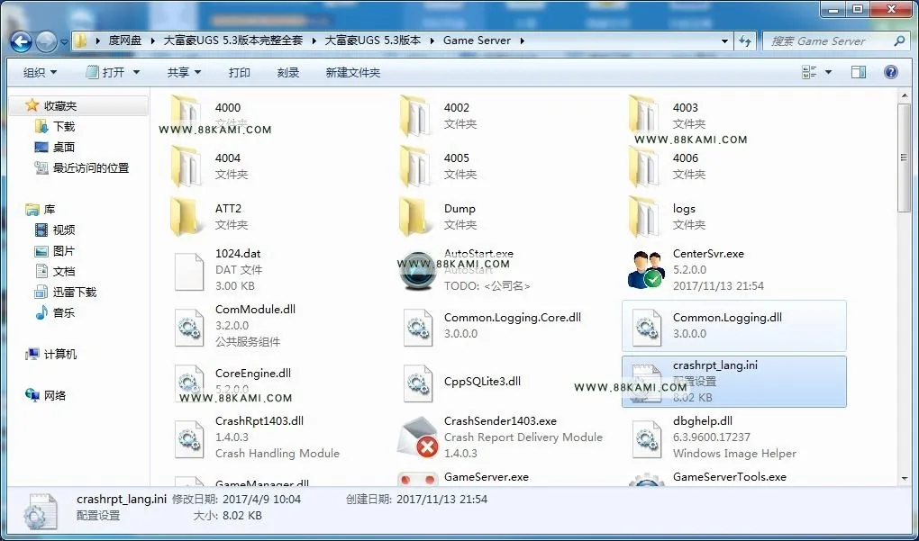The width and height of the screenshot is (919, 541).
Task: Toggle the preview pane icon
Action: pyautogui.click(x=859, y=72)
